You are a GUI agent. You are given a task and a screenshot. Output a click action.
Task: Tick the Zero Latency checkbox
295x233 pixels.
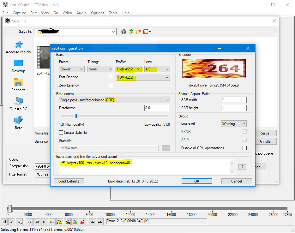[x=111, y=85]
